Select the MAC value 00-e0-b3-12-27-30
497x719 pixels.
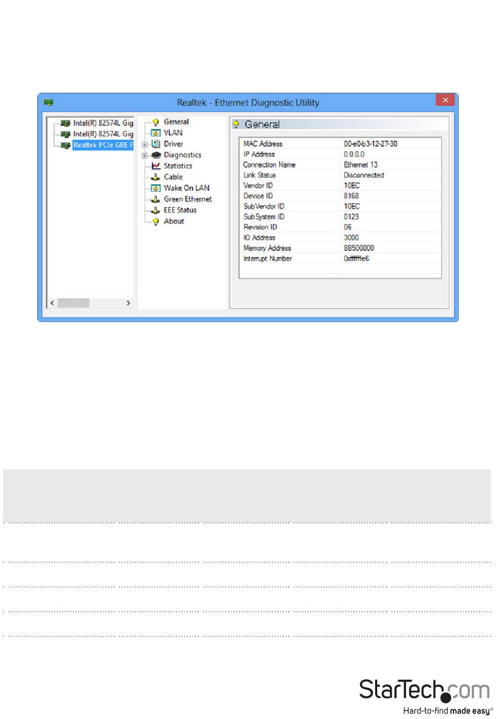pos(370,144)
